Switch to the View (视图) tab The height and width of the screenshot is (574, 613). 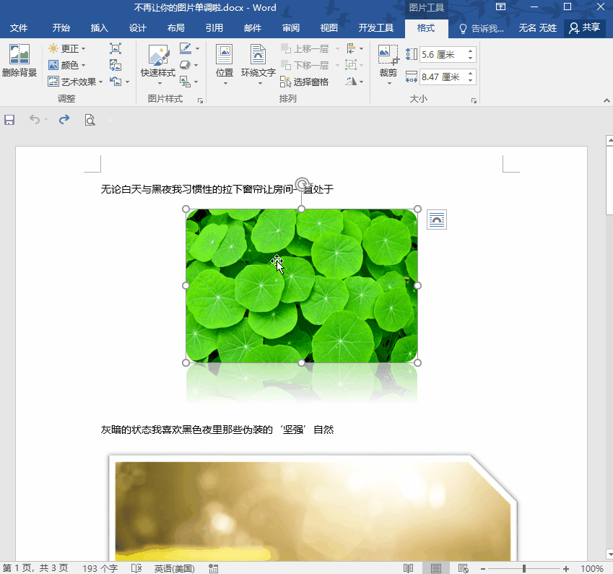tap(329, 27)
